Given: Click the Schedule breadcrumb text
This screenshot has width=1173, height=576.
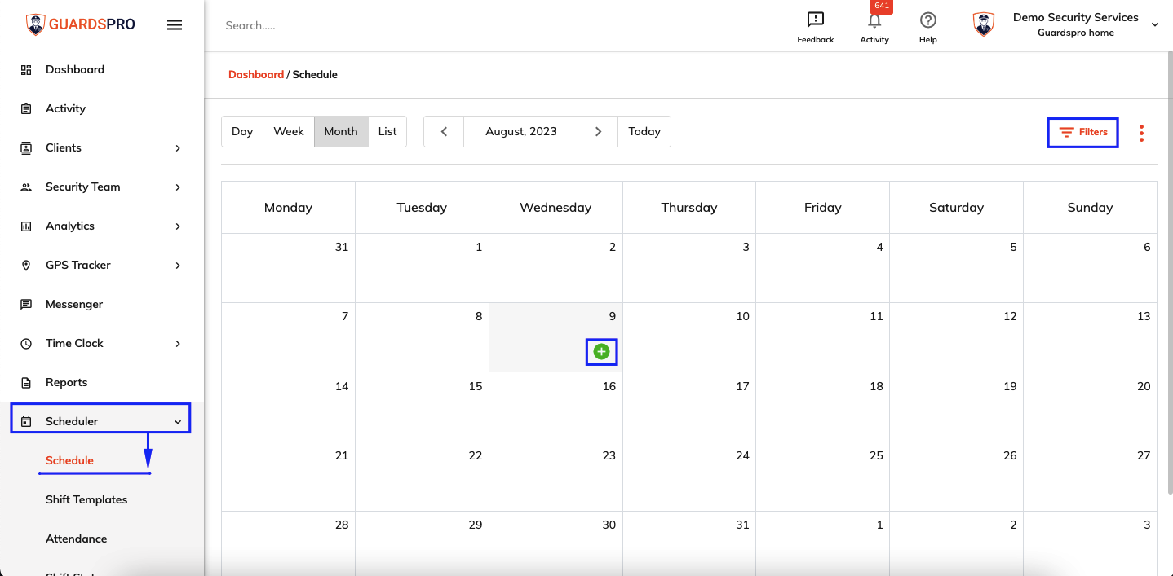Looking at the screenshot, I should pyautogui.click(x=315, y=74).
